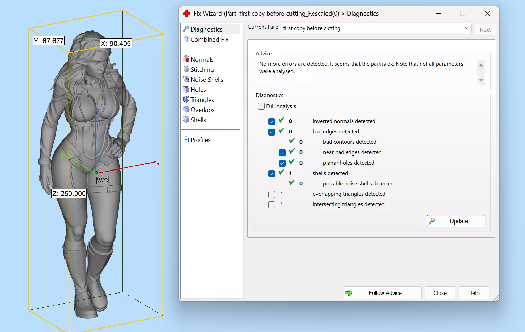The width and height of the screenshot is (525, 332).
Task: Click the Holes cube icon
Action: click(x=186, y=89)
